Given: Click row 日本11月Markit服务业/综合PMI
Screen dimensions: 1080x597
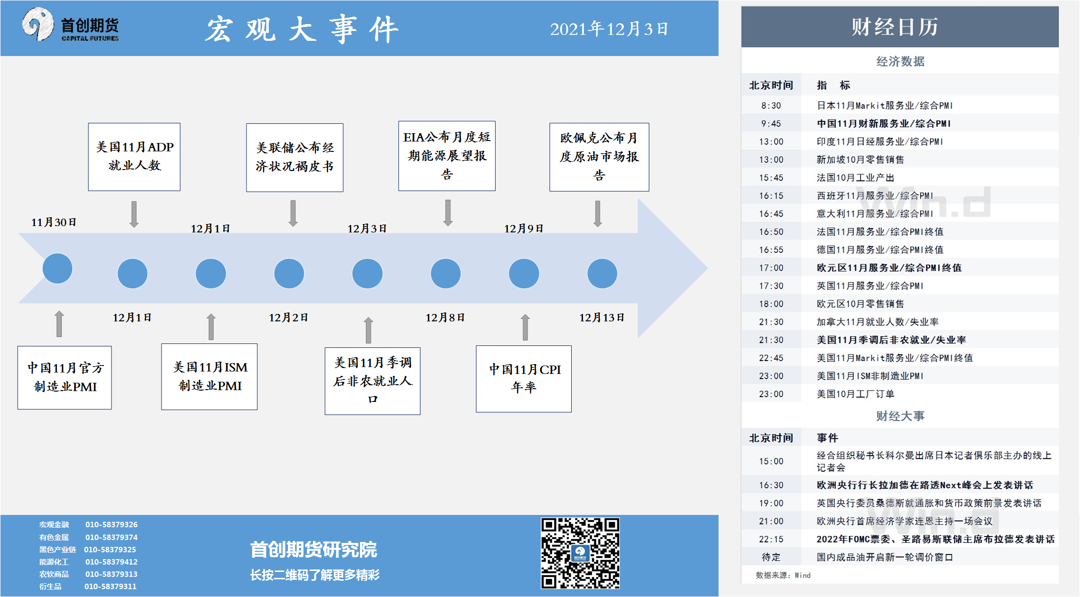Looking at the screenshot, I should click(x=900, y=106).
